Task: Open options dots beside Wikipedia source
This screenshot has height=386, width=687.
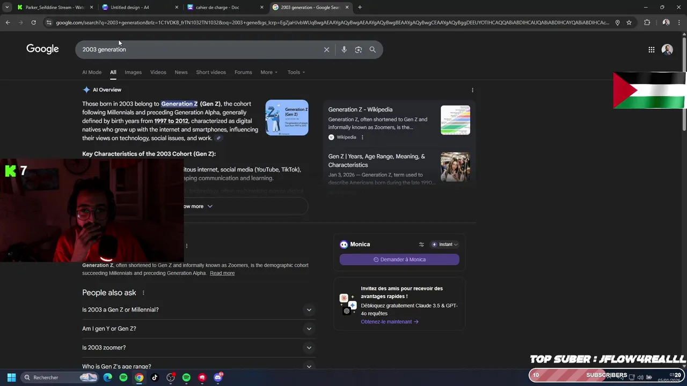Action: coord(362,137)
